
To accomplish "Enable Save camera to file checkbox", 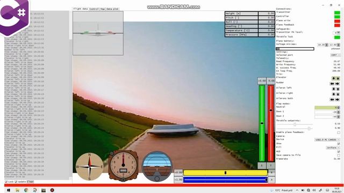I will point(339,155).
